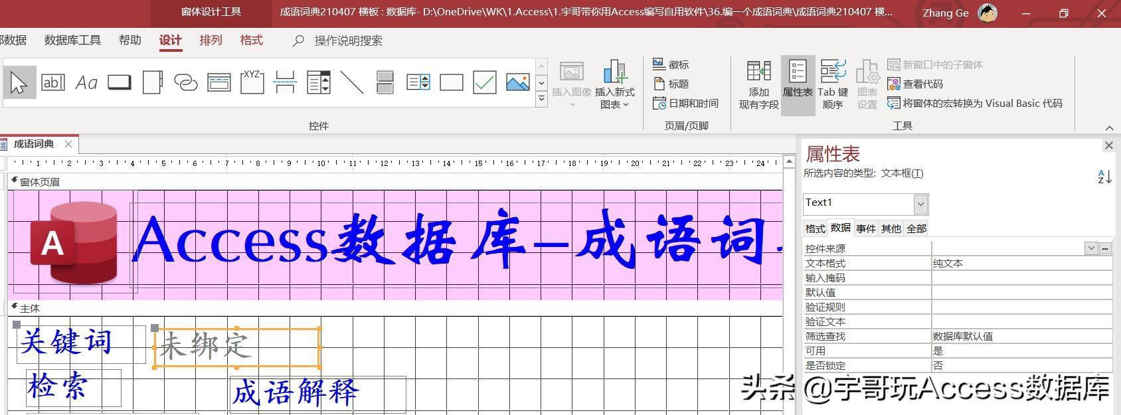Select the 窗体页眉 section bar
The image size is (1121, 415).
point(395,181)
